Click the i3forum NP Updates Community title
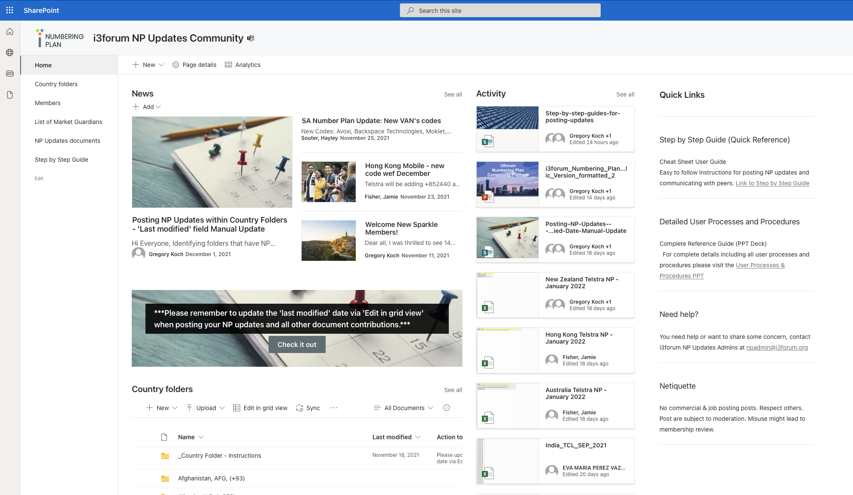 [168, 38]
